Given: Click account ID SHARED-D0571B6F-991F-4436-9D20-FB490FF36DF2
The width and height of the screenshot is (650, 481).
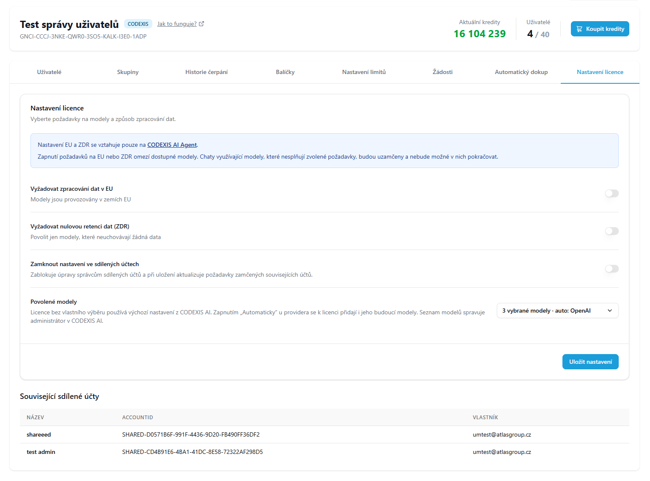Looking at the screenshot, I should click(191, 434).
